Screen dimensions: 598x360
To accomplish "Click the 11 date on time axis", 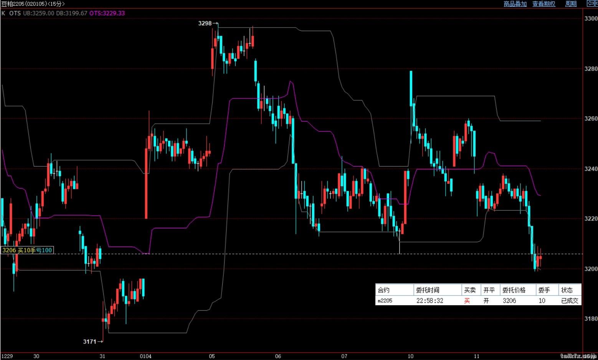I will pyautogui.click(x=476, y=356).
